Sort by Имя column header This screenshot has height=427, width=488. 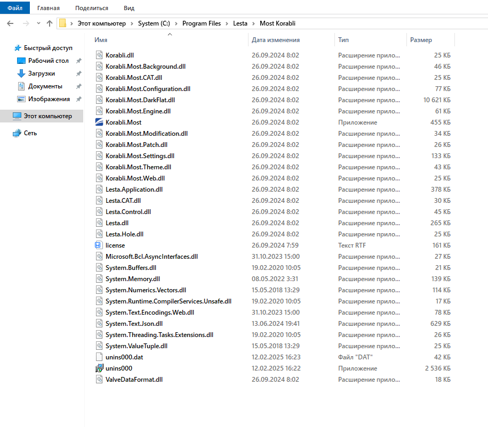[100, 40]
